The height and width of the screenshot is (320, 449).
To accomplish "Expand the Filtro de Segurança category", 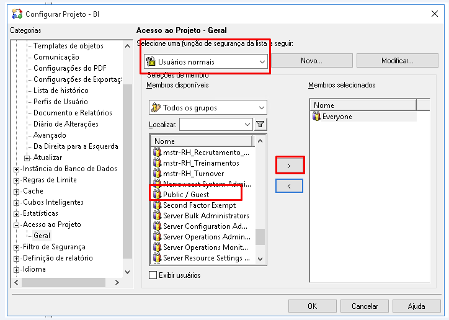I will (17, 247).
